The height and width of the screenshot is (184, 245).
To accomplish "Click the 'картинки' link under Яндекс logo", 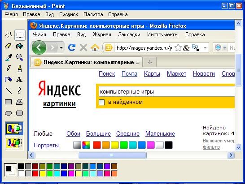I will click(x=59, y=104).
